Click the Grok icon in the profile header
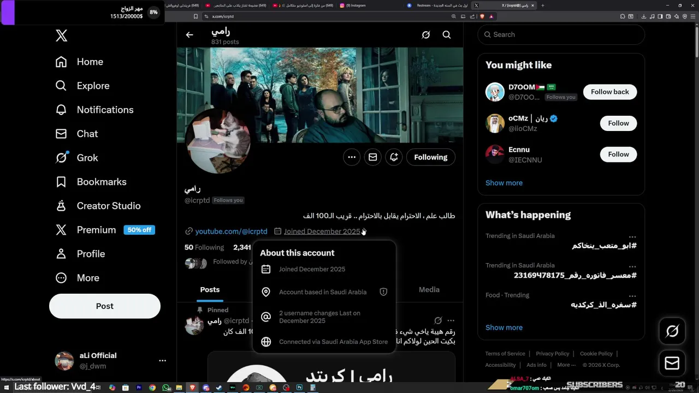699x393 pixels. click(426, 34)
